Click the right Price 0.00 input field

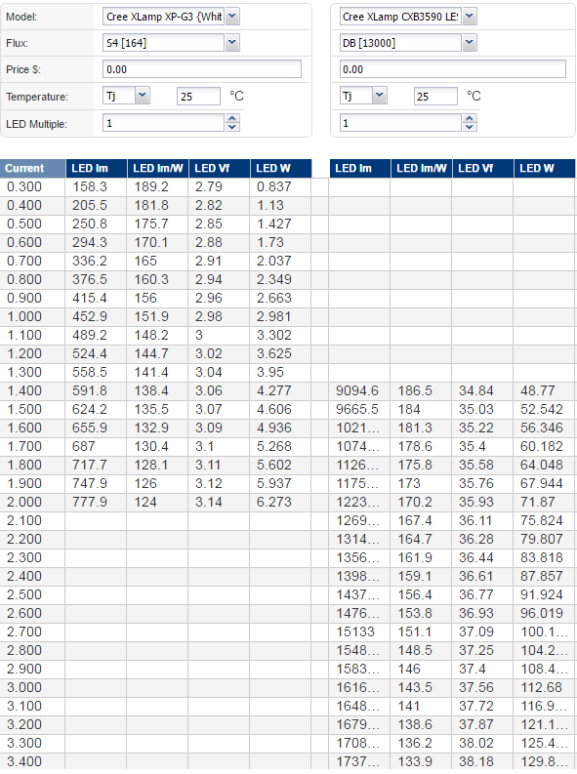pos(453,69)
